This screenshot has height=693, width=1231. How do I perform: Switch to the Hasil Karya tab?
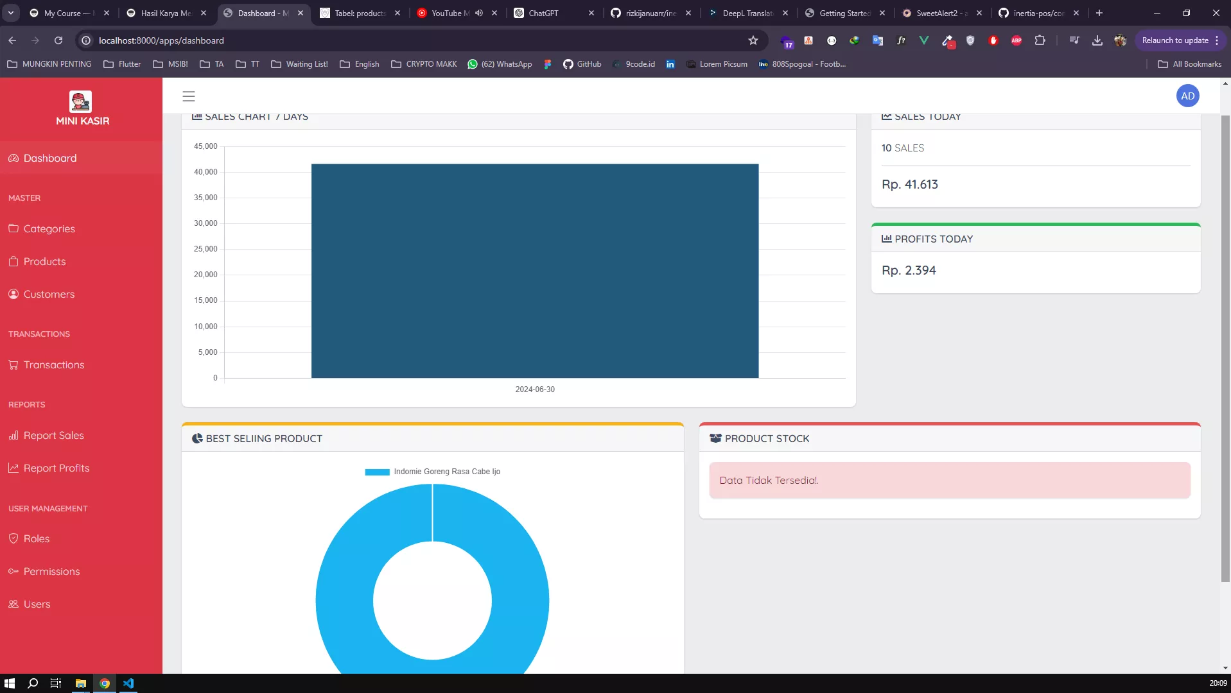(x=166, y=13)
